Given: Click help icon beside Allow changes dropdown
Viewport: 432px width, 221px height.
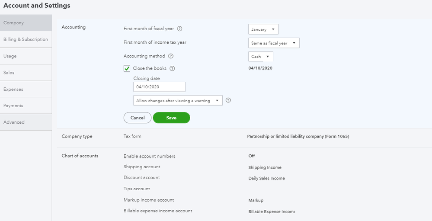Looking at the screenshot, I should [x=228, y=100].
